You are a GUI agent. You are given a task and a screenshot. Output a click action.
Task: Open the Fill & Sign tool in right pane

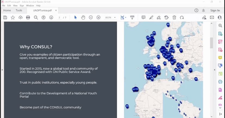pyautogui.click(x=220, y=98)
